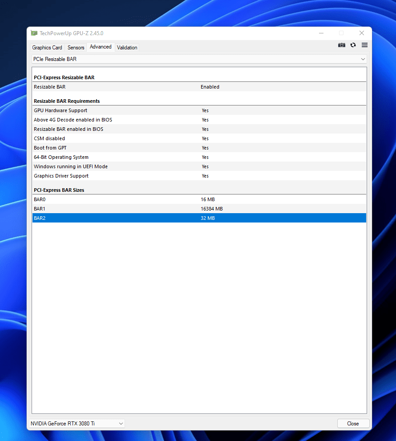Click the TechPowerUp GPU-Z 2.45.0 title text
This screenshot has height=441, width=396.
[72, 33]
